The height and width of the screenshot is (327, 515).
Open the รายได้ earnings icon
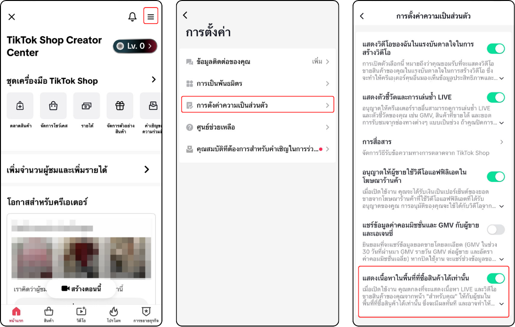pyautogui.click(x=87, y=106)
